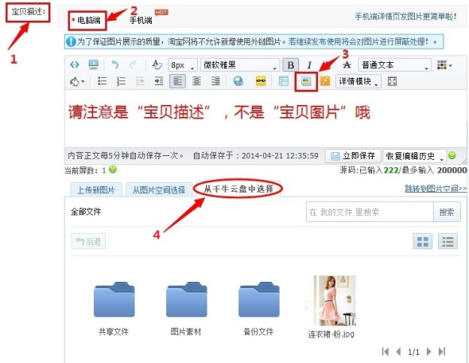
Task: Click the 立即保存 button
Action: pos(353,156)
